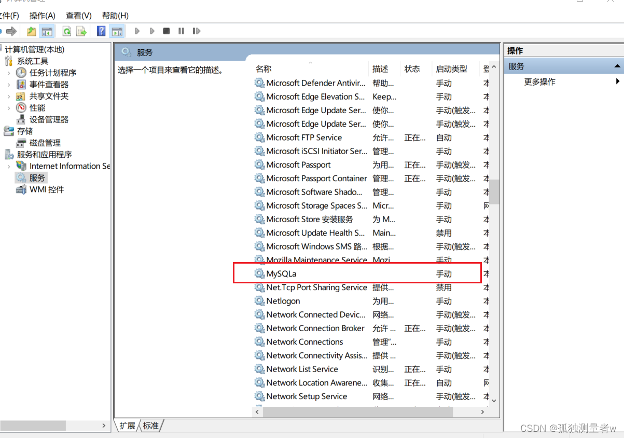
Task: Expand 事件查看器 in the tree
Action: [x=9, y=85]
